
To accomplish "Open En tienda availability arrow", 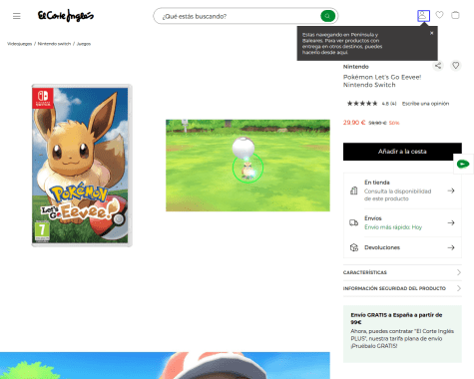I will (x=451, y=190).
